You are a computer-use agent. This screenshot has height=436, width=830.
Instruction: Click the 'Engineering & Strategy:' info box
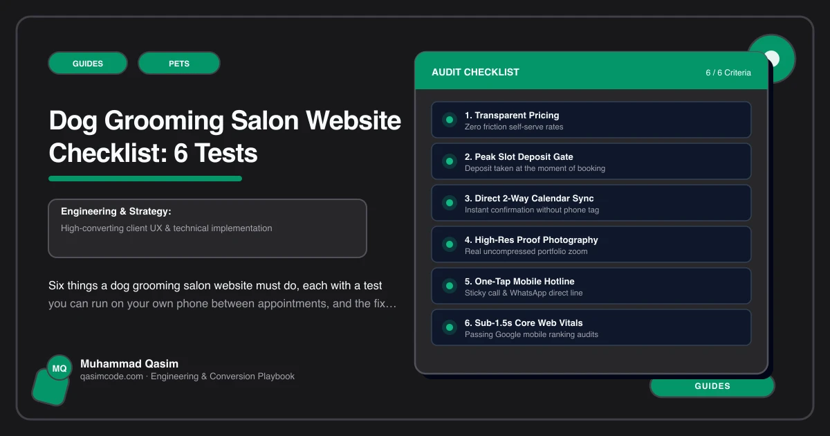point(207,228)
